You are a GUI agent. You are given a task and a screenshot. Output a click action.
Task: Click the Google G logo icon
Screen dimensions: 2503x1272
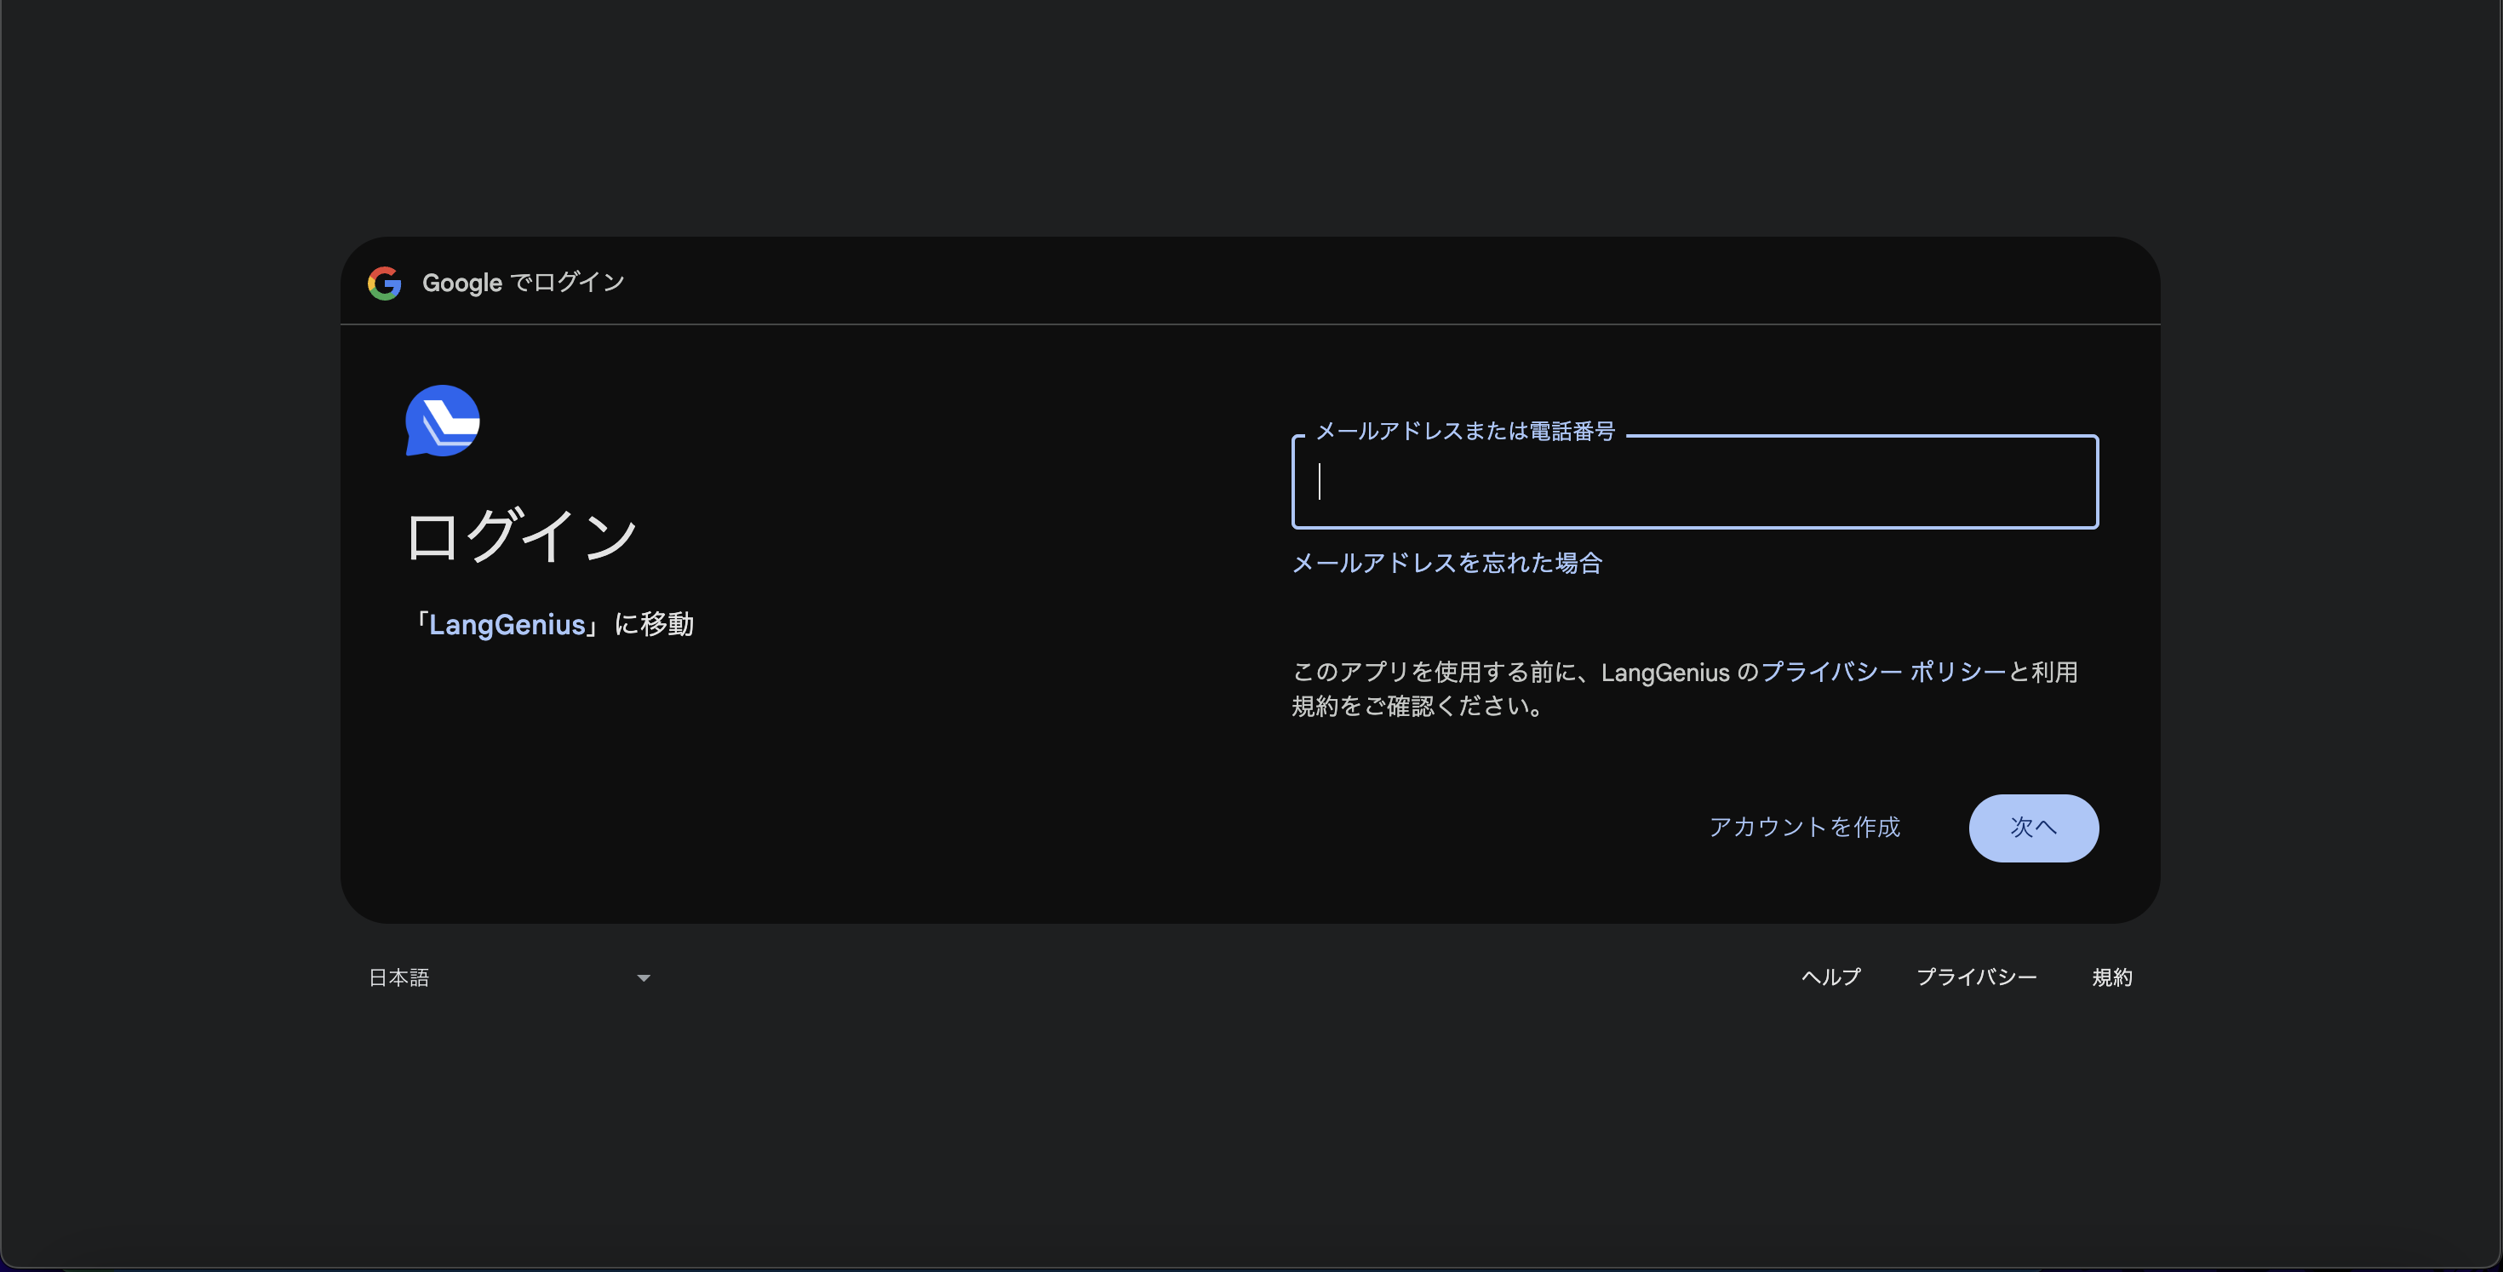click(385, 283)
